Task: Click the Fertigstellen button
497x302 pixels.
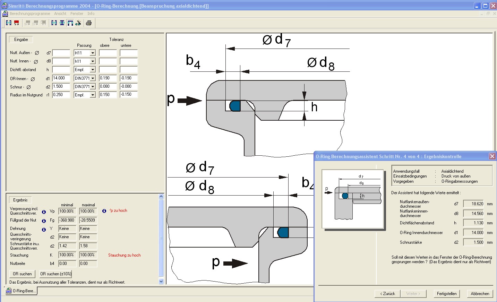Action: tap(447, 294)
